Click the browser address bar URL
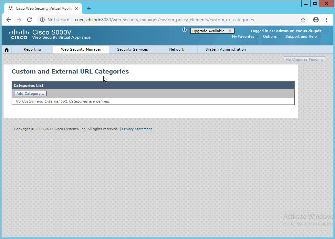The height and width of the screenshot is (239, 335). tap(164, 20)
